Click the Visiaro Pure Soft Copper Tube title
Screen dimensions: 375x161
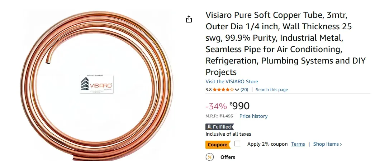(x=285, y=44)
